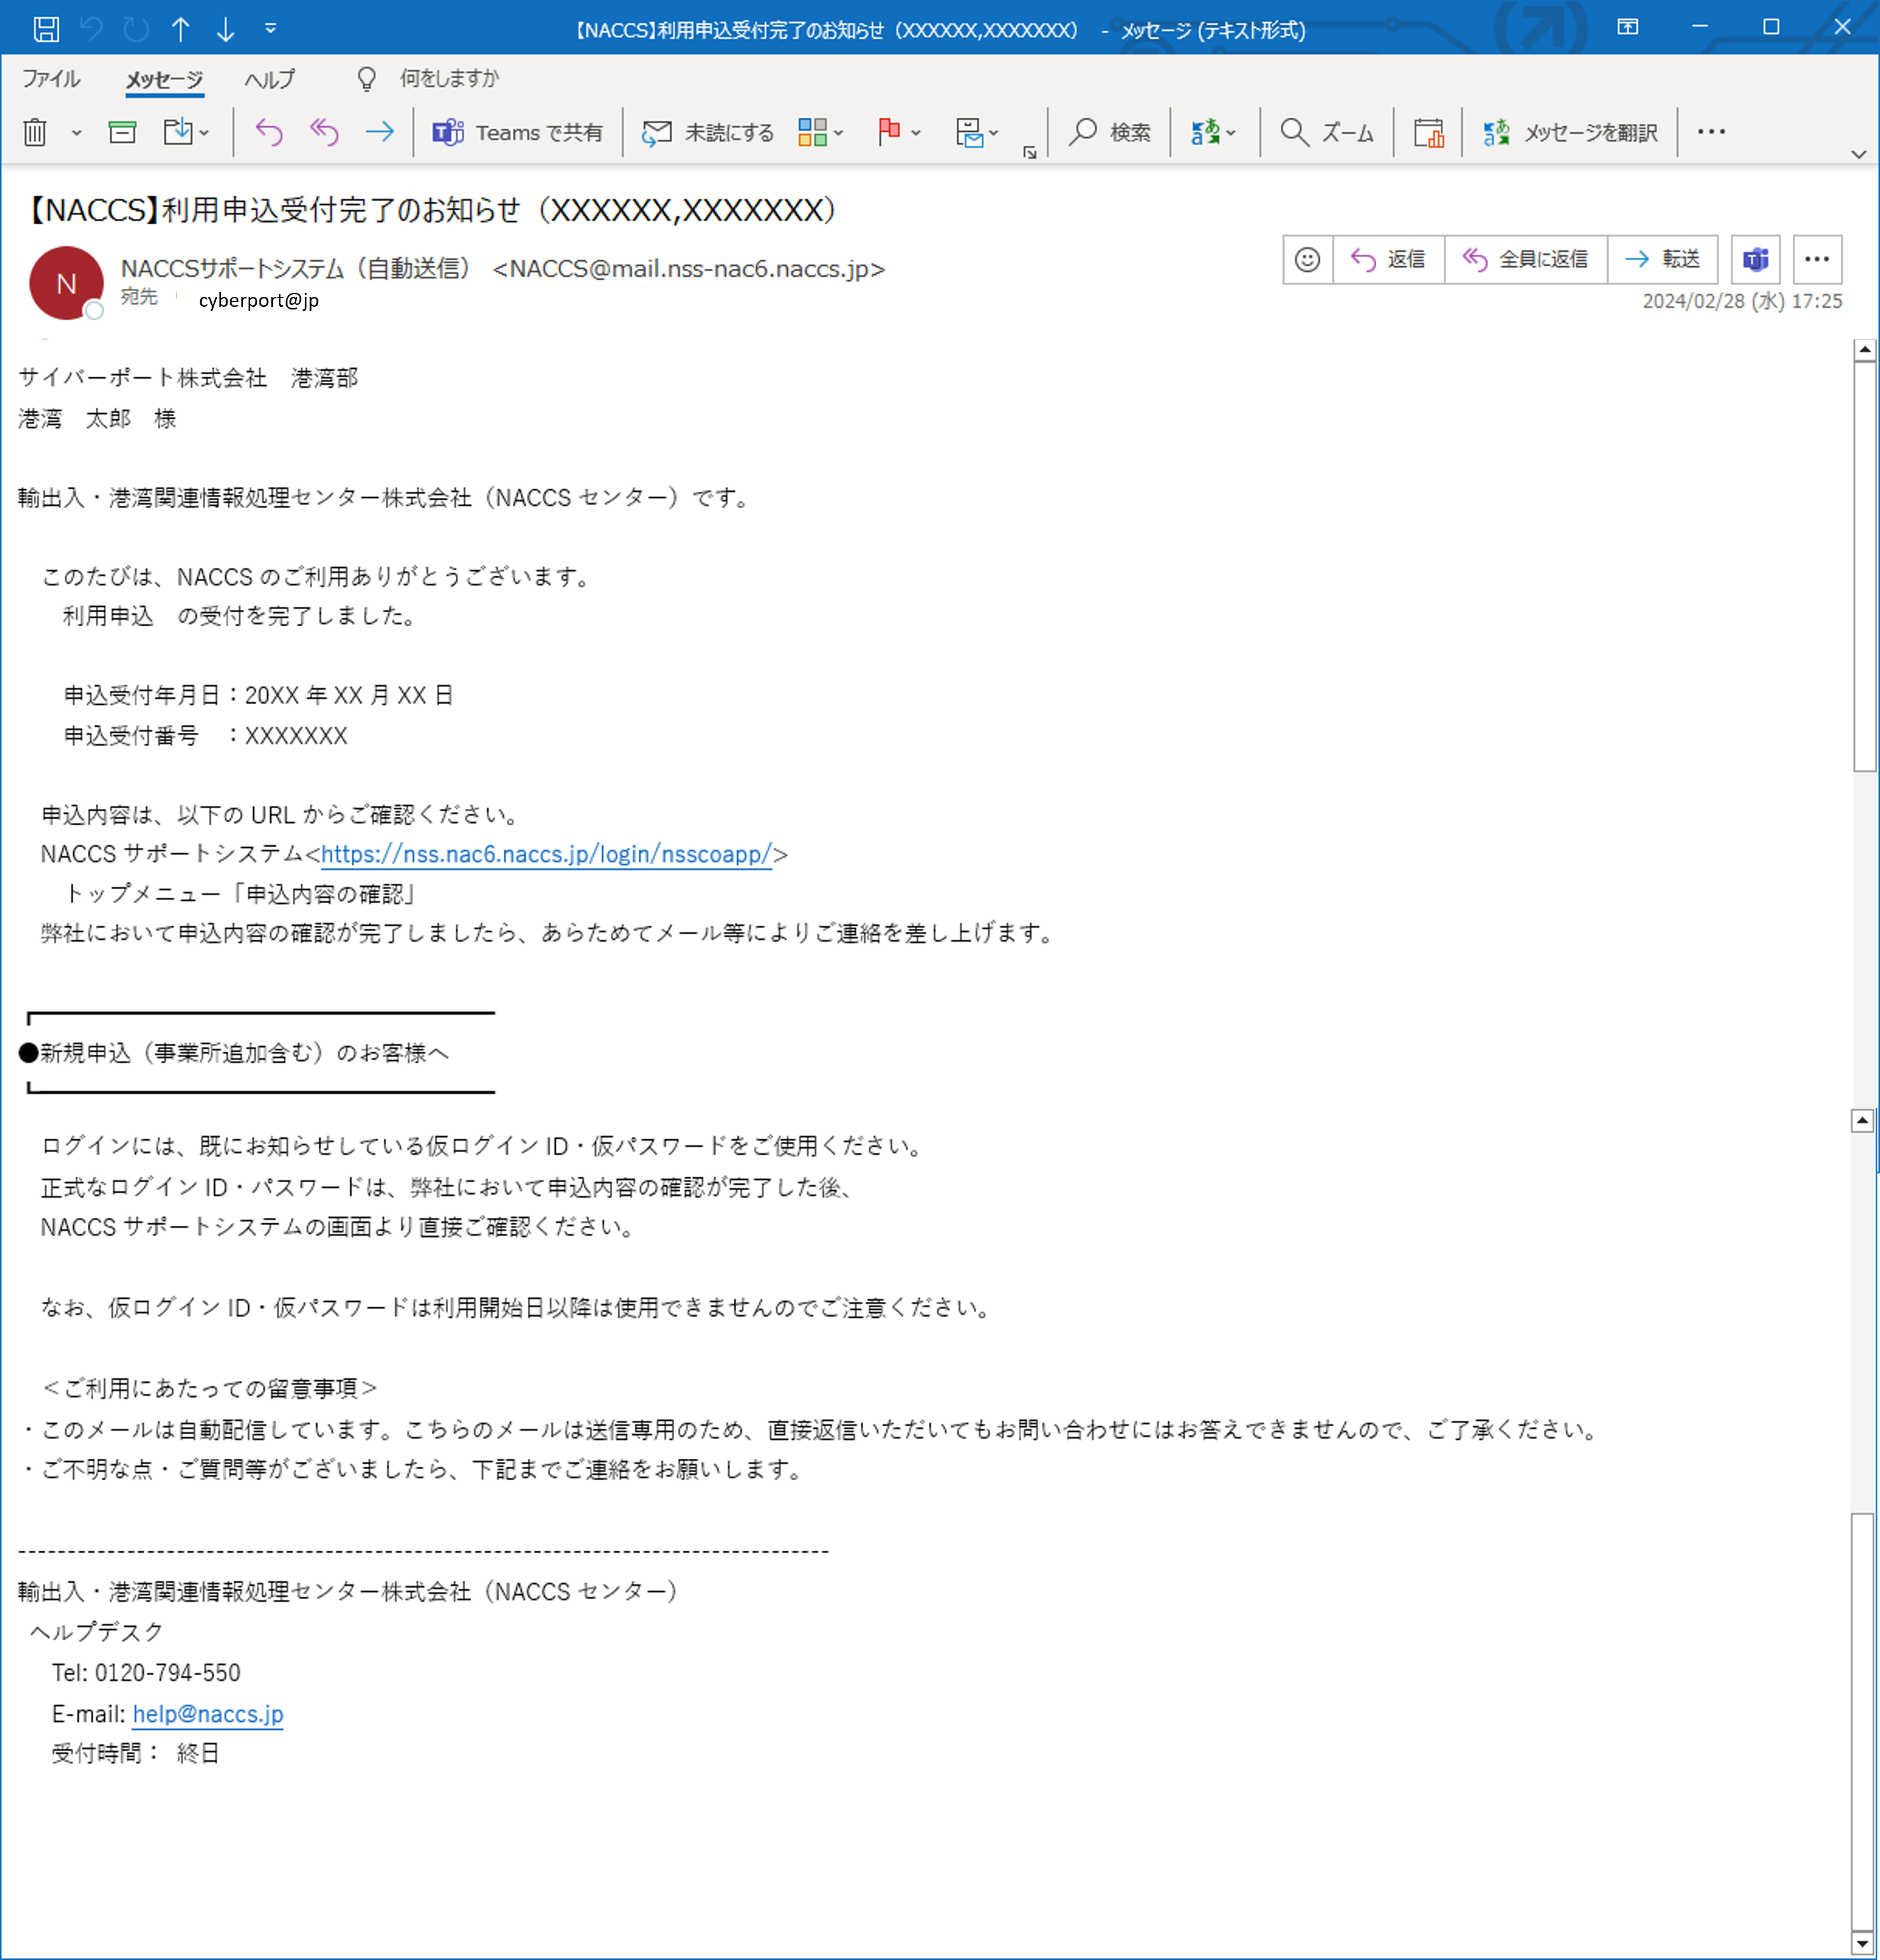Click the help@naccs.jp email link
1880x1960 pixels.
[208, 1714]
